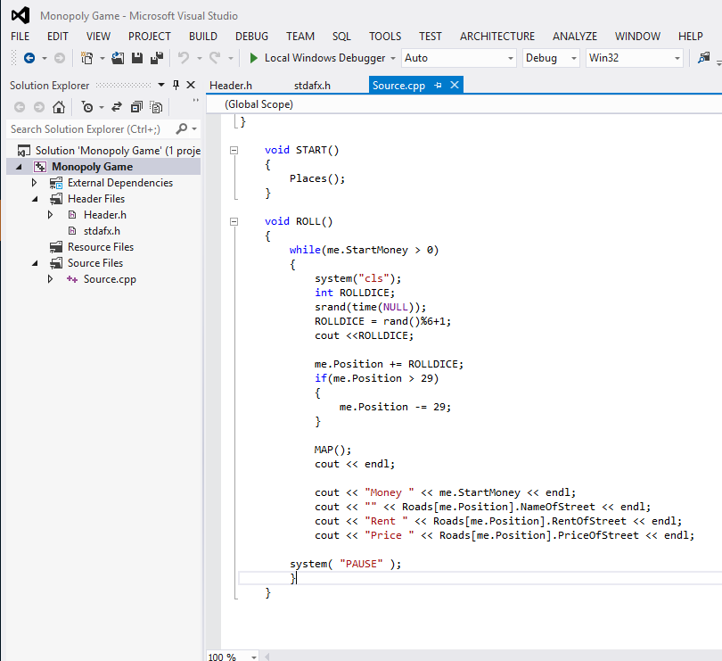Image resolution: width=722 pixels, height=661 pixels.
Task: Click the Open File folder icon
Action: 118,58
